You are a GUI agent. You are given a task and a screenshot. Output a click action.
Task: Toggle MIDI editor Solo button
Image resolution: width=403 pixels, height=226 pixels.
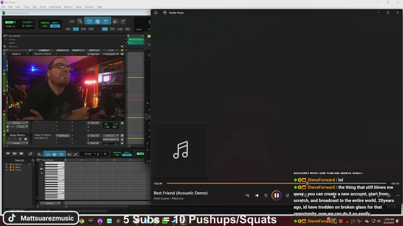[x=14, y=153]
